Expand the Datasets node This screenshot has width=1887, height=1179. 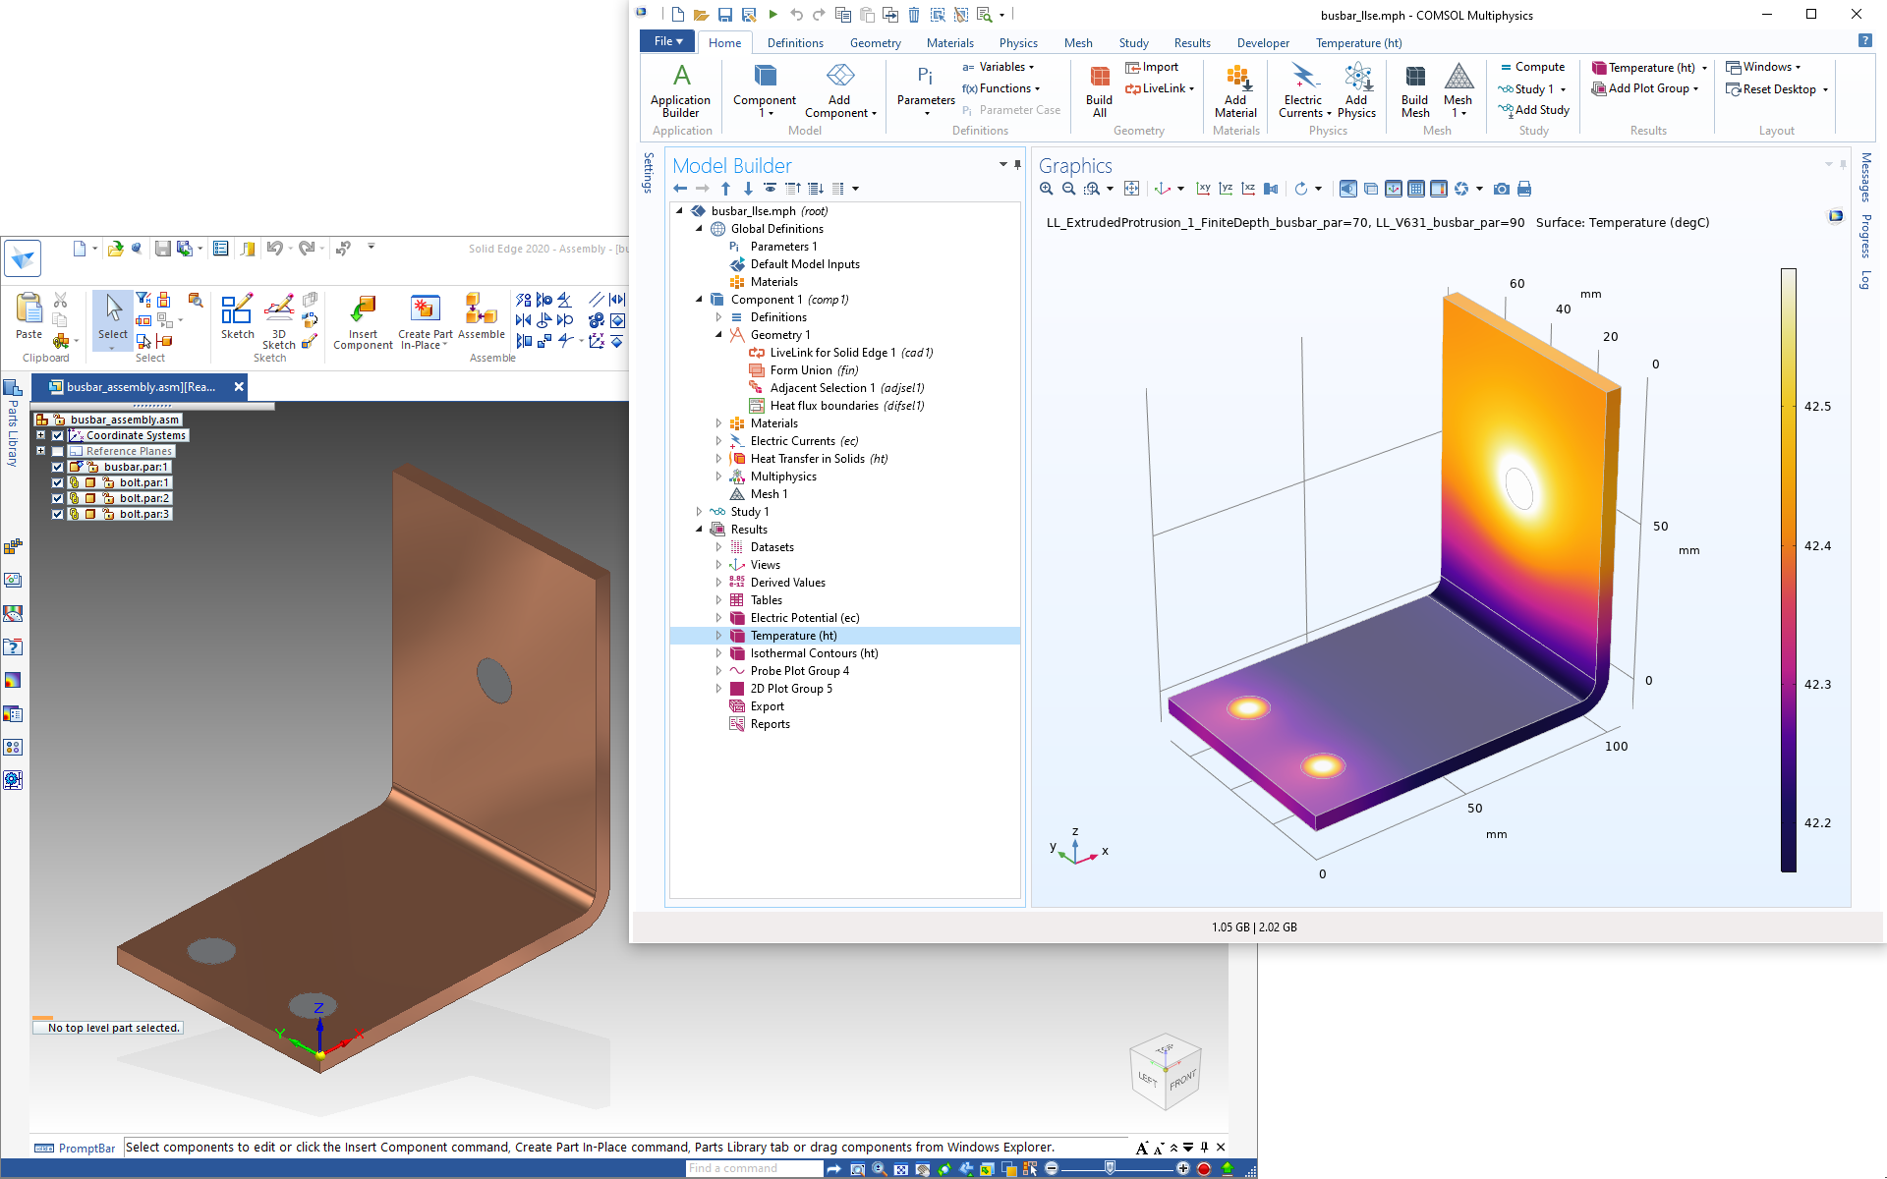click(x=718, y=547)
